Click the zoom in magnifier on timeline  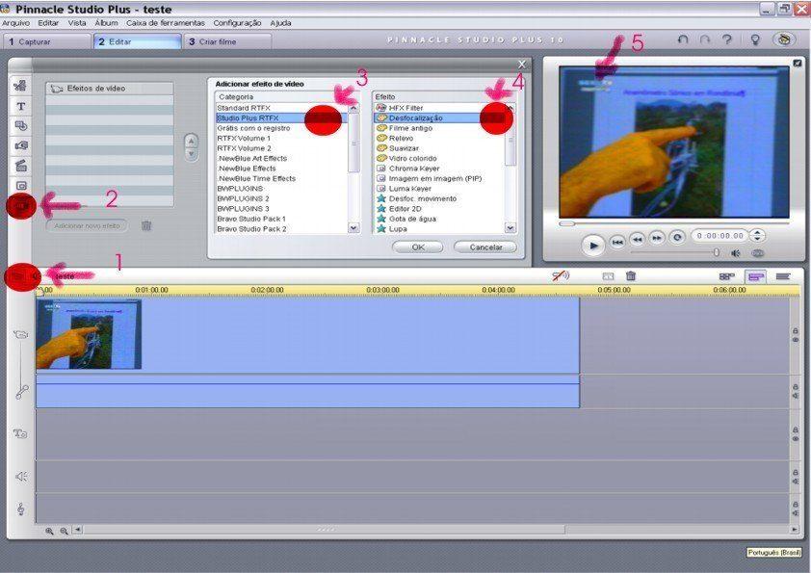pos(49,531)
